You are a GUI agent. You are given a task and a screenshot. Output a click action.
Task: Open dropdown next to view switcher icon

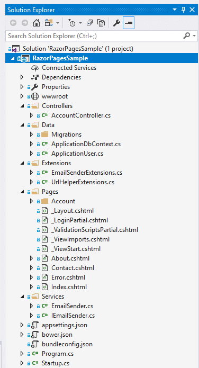[x=58, y=23]
